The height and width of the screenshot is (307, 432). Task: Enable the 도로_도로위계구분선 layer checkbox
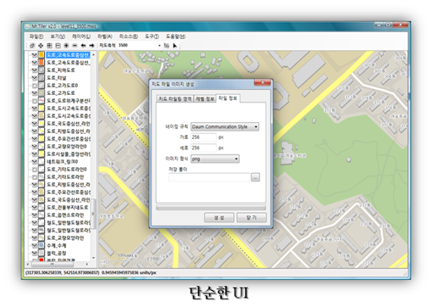point(35,100)
